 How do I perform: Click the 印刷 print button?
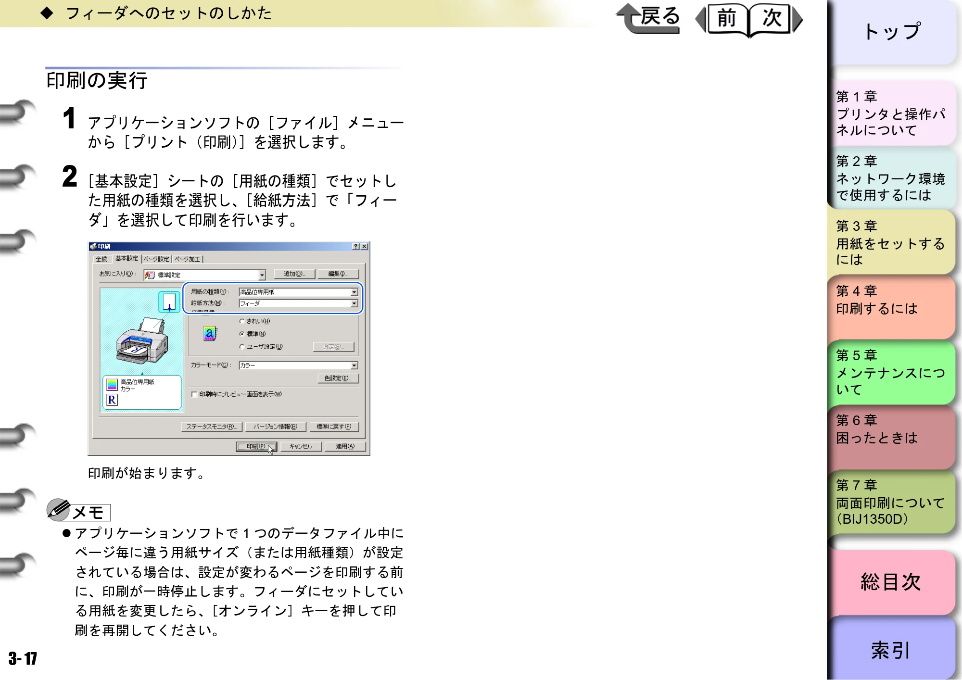pos(256,447)
